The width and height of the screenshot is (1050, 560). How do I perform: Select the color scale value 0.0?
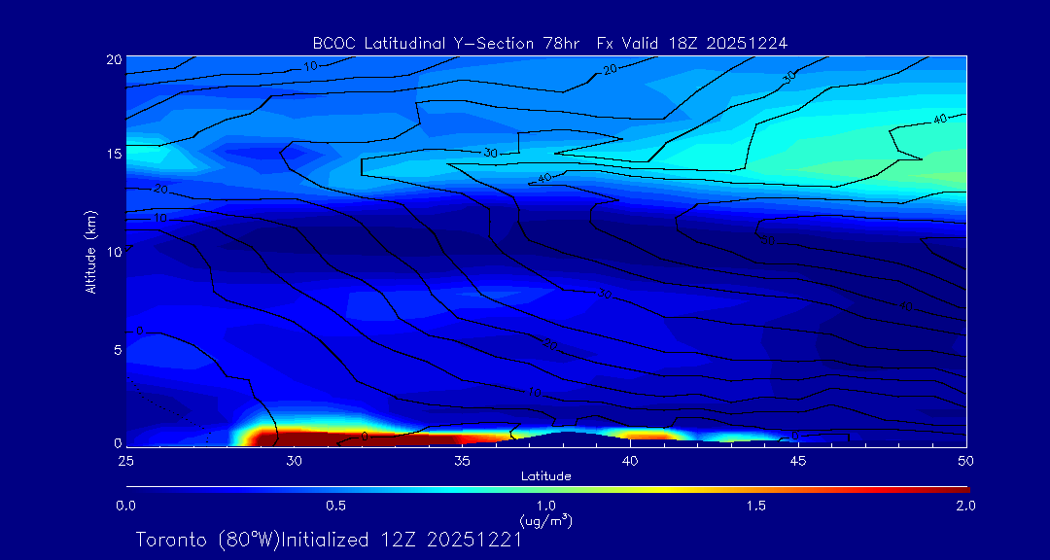[x=125, y=506]
